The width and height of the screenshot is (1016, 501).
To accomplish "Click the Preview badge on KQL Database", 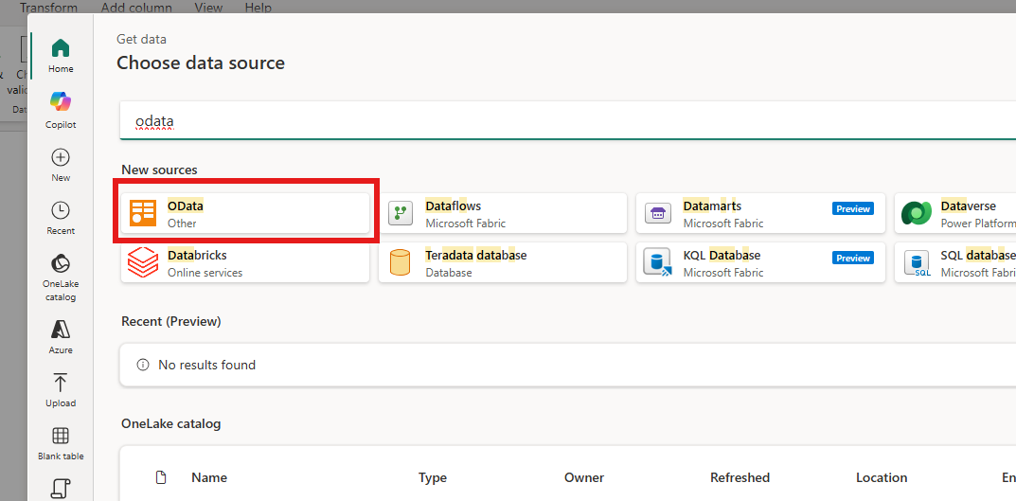I will click(853, 258).
